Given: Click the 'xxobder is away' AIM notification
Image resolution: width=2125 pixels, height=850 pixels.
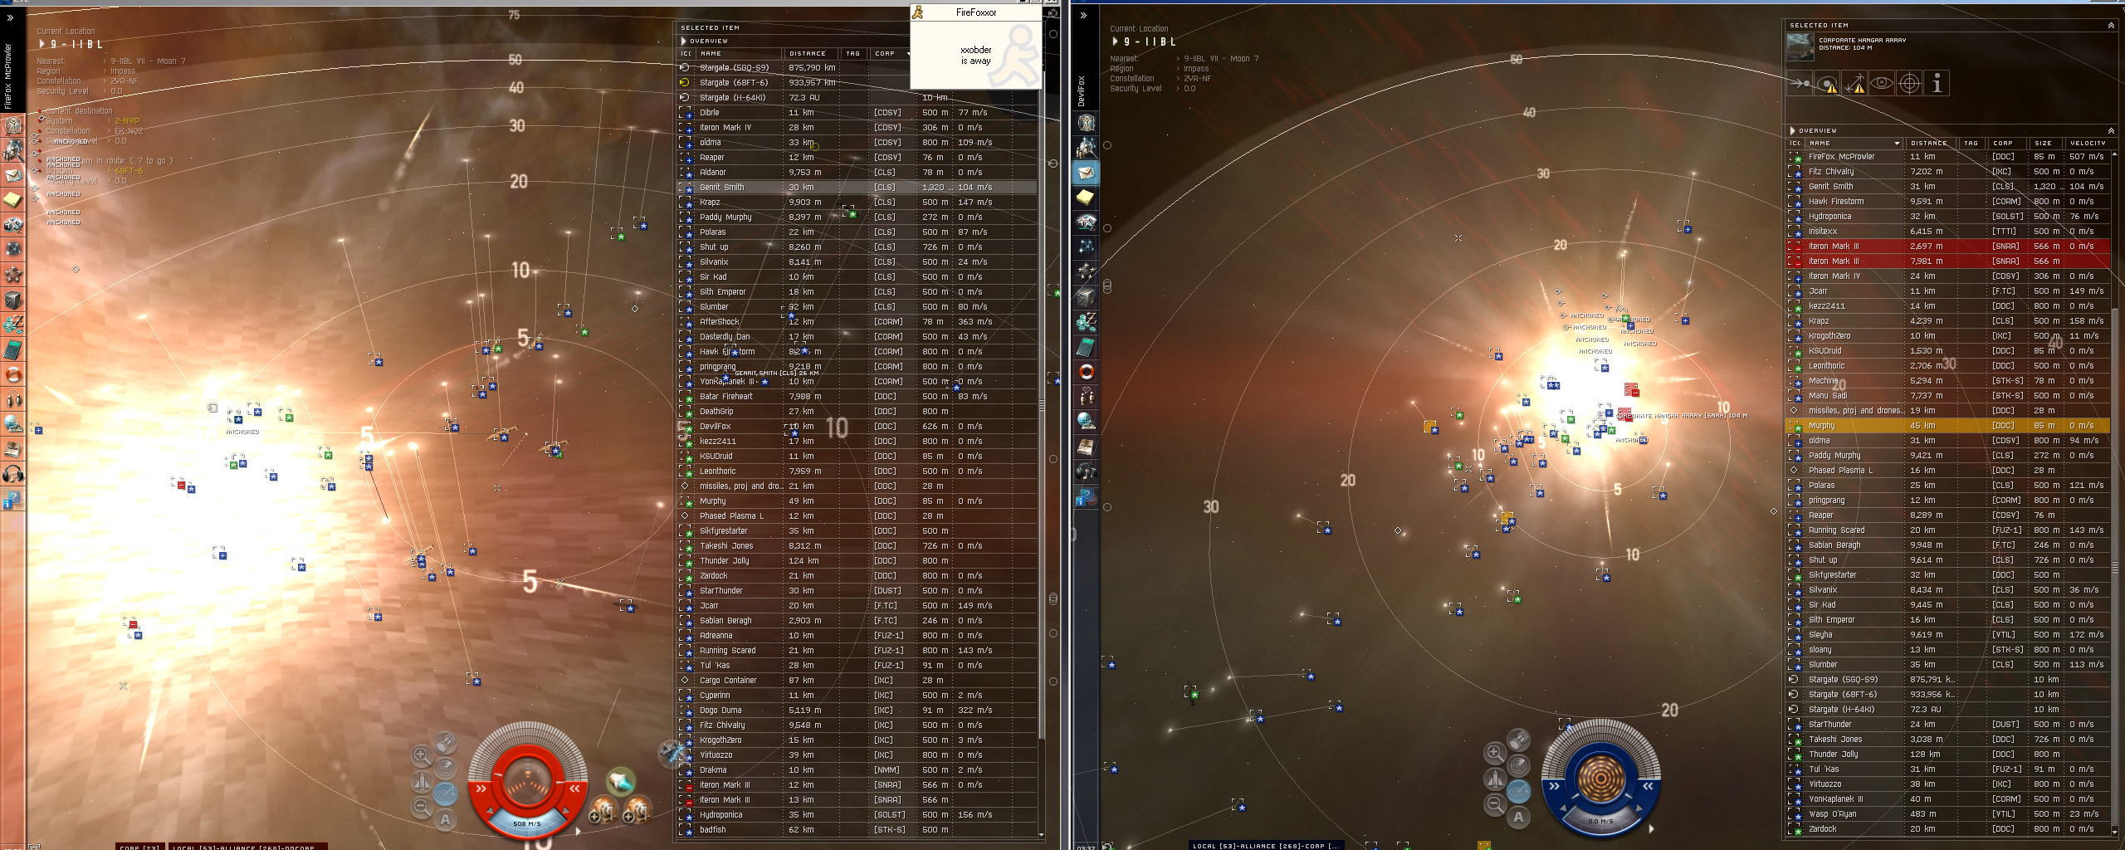Looking at the screenshot, I should [975, 55].
